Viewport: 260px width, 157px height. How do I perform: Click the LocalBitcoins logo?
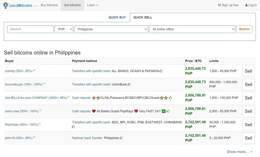[20, 5]
